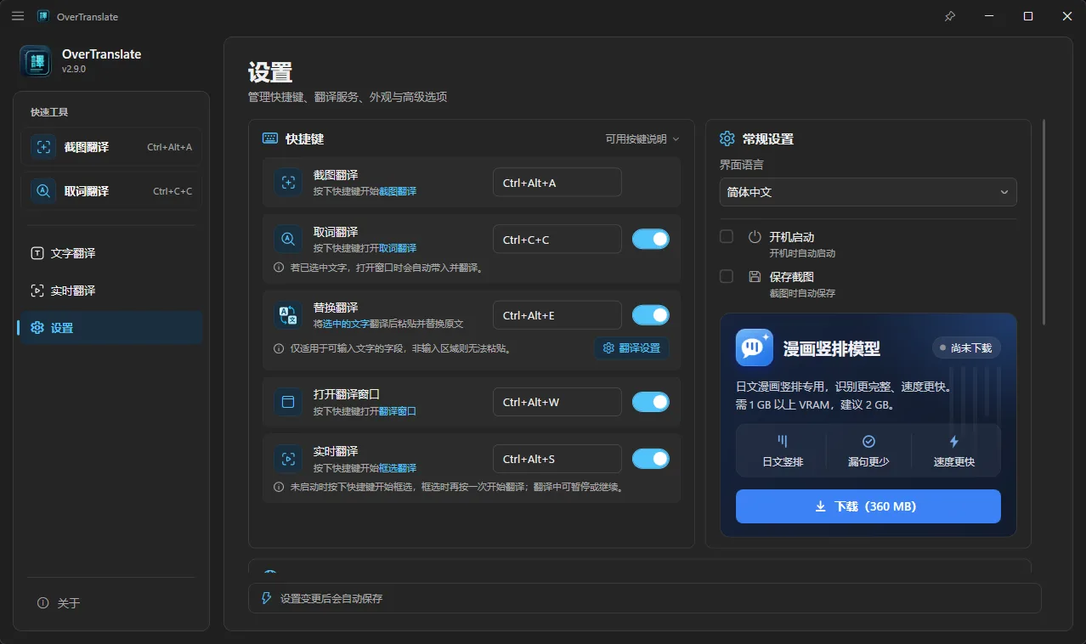The image size is (1086, 644).
Task: Follow the 取词翻译 link in description
Action: pyautogui.click(x=398, y=249)
